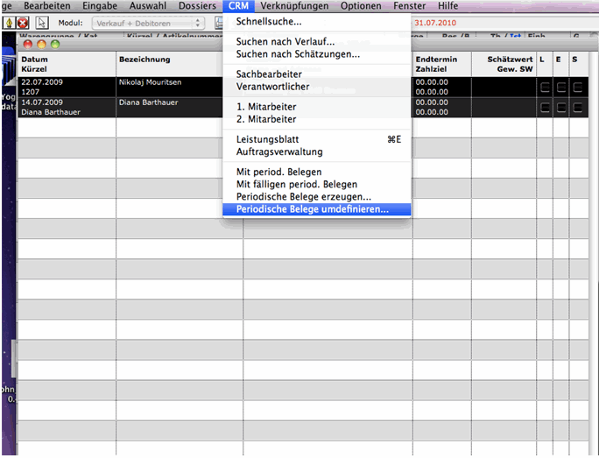Select the arrow pointer tool icon
The height and width of the screenshot is (458, 599).
point(41,22)
